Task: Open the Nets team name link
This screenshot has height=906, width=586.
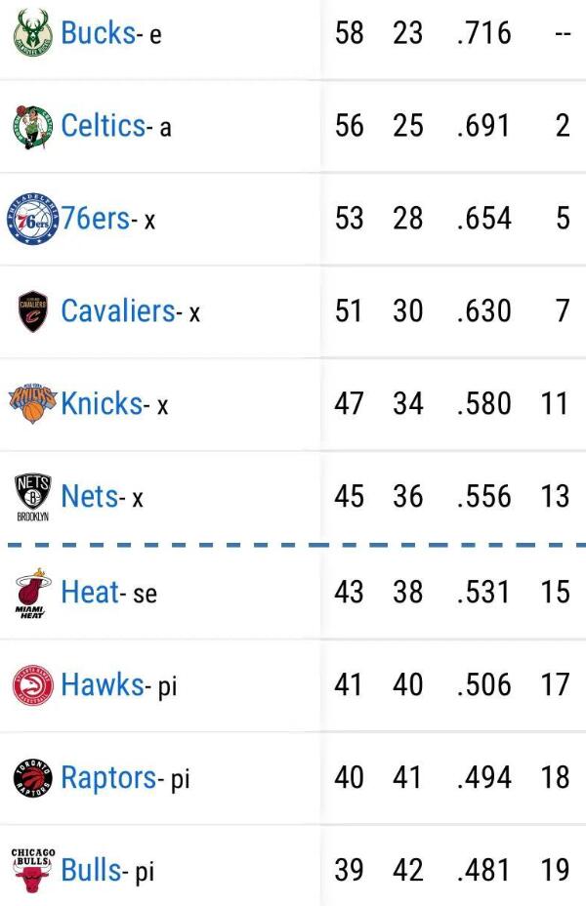Action: pyautogui.click(x=90, y=496)
